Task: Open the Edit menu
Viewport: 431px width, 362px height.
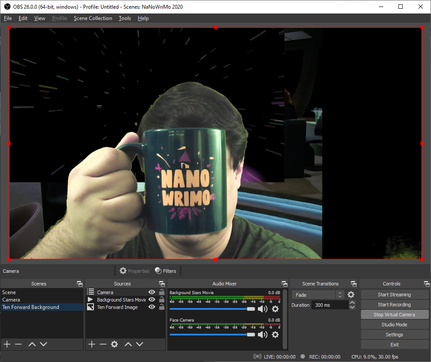Action: [x=23, y=18]
